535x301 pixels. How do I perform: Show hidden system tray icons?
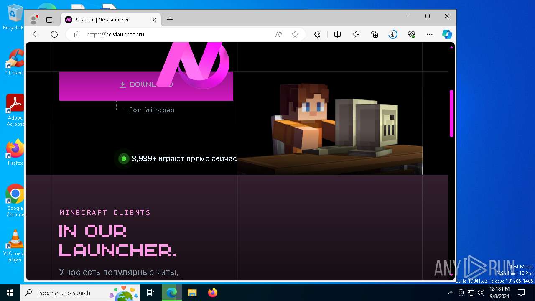451,293
